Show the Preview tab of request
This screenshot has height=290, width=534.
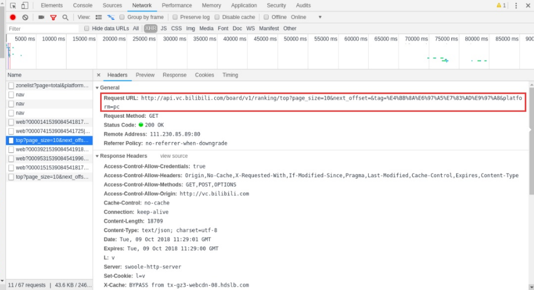145,75
